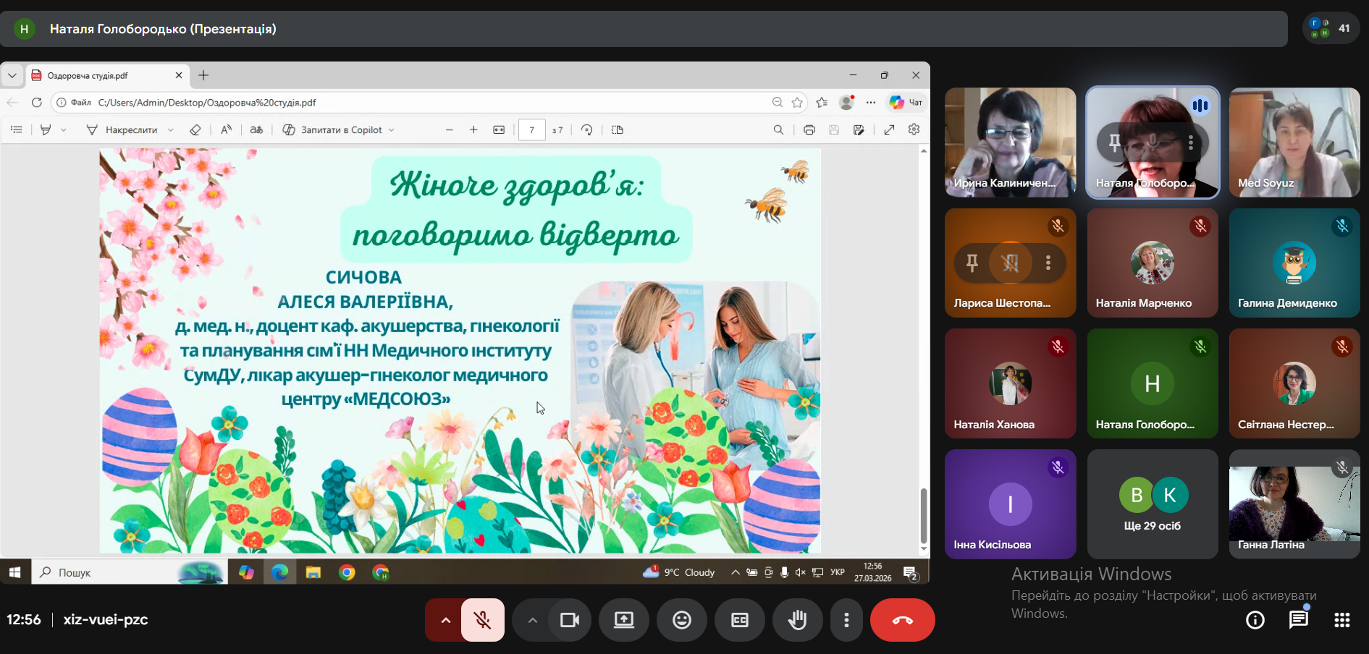This screenshot has height=654, width=1369.
Task: Open the meeting details info icon
Action: coord(1255,620)
